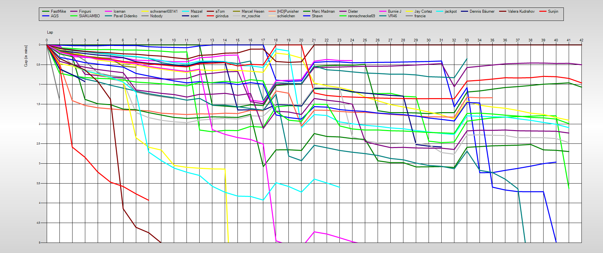Viewport: 603px width, 253px height.
Task: Click the lap 42 axis label
Action: (581, 40)
